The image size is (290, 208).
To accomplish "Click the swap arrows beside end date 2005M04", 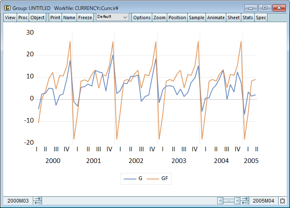I will tap(245, 201).
